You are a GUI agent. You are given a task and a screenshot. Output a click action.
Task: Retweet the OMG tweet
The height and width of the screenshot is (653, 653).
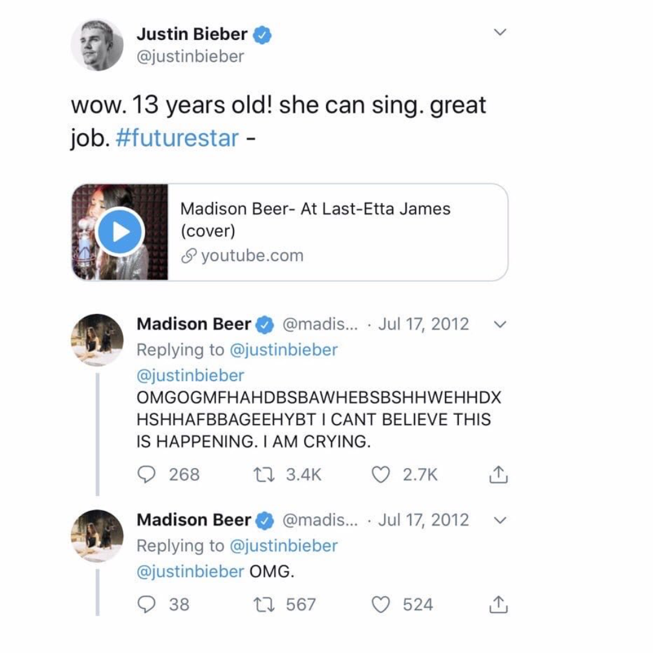click(262, 603)
